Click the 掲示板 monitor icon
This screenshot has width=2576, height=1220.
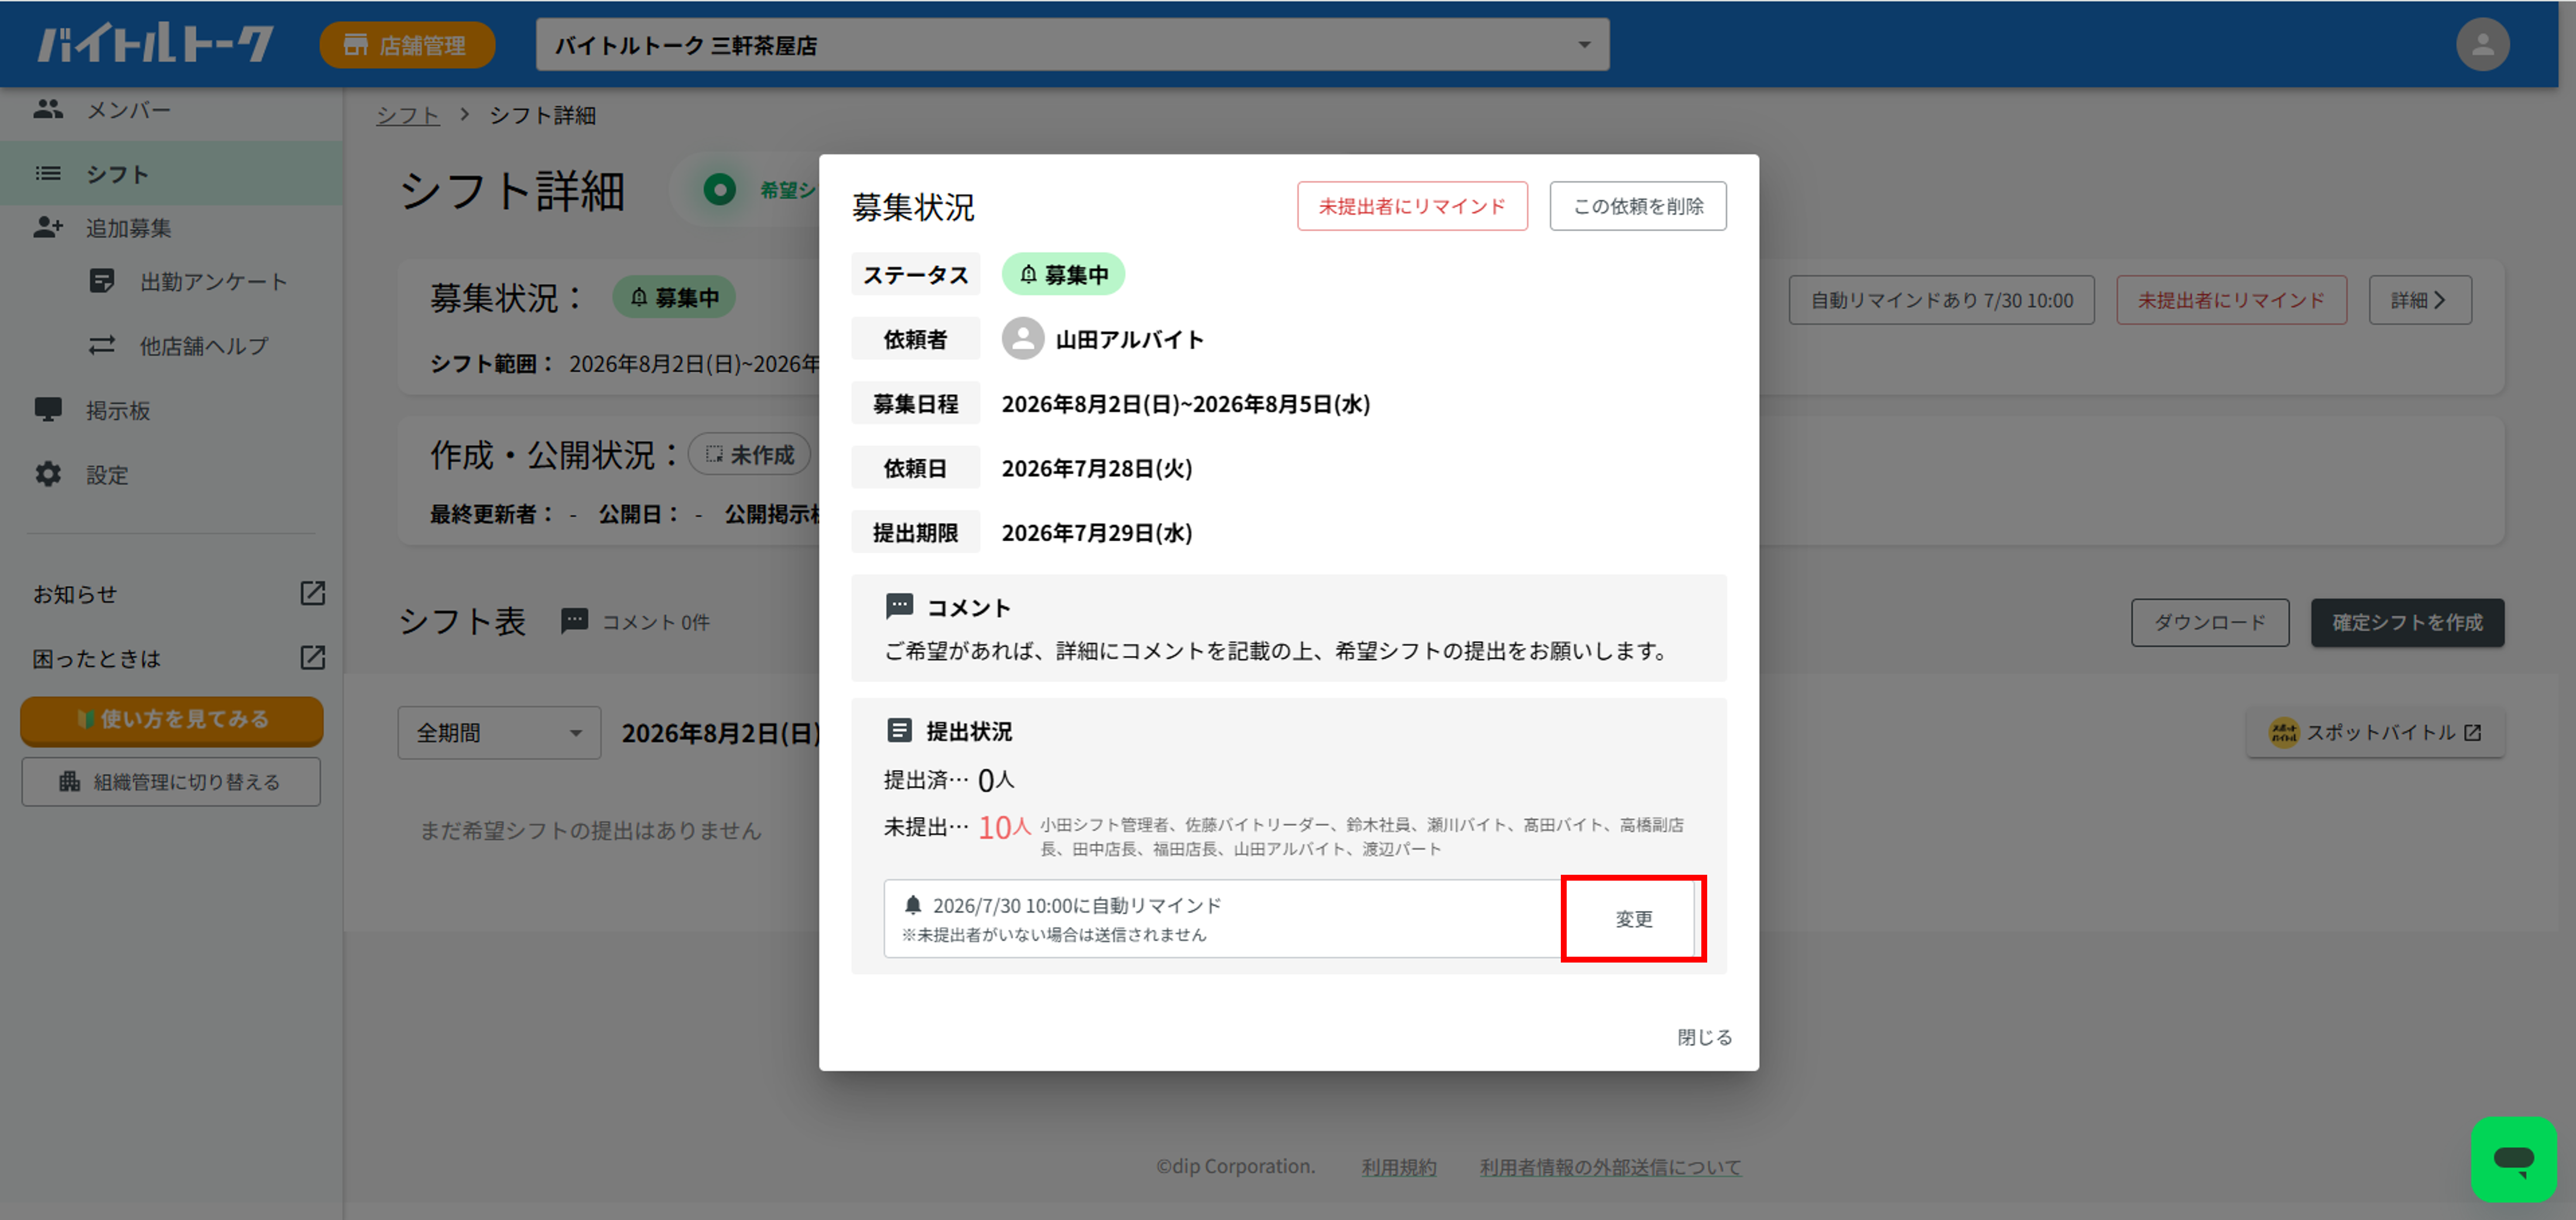pos(48,411)
